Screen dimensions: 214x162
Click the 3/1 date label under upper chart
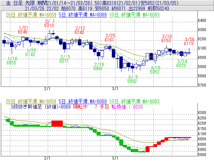click(x=115, y=89)
